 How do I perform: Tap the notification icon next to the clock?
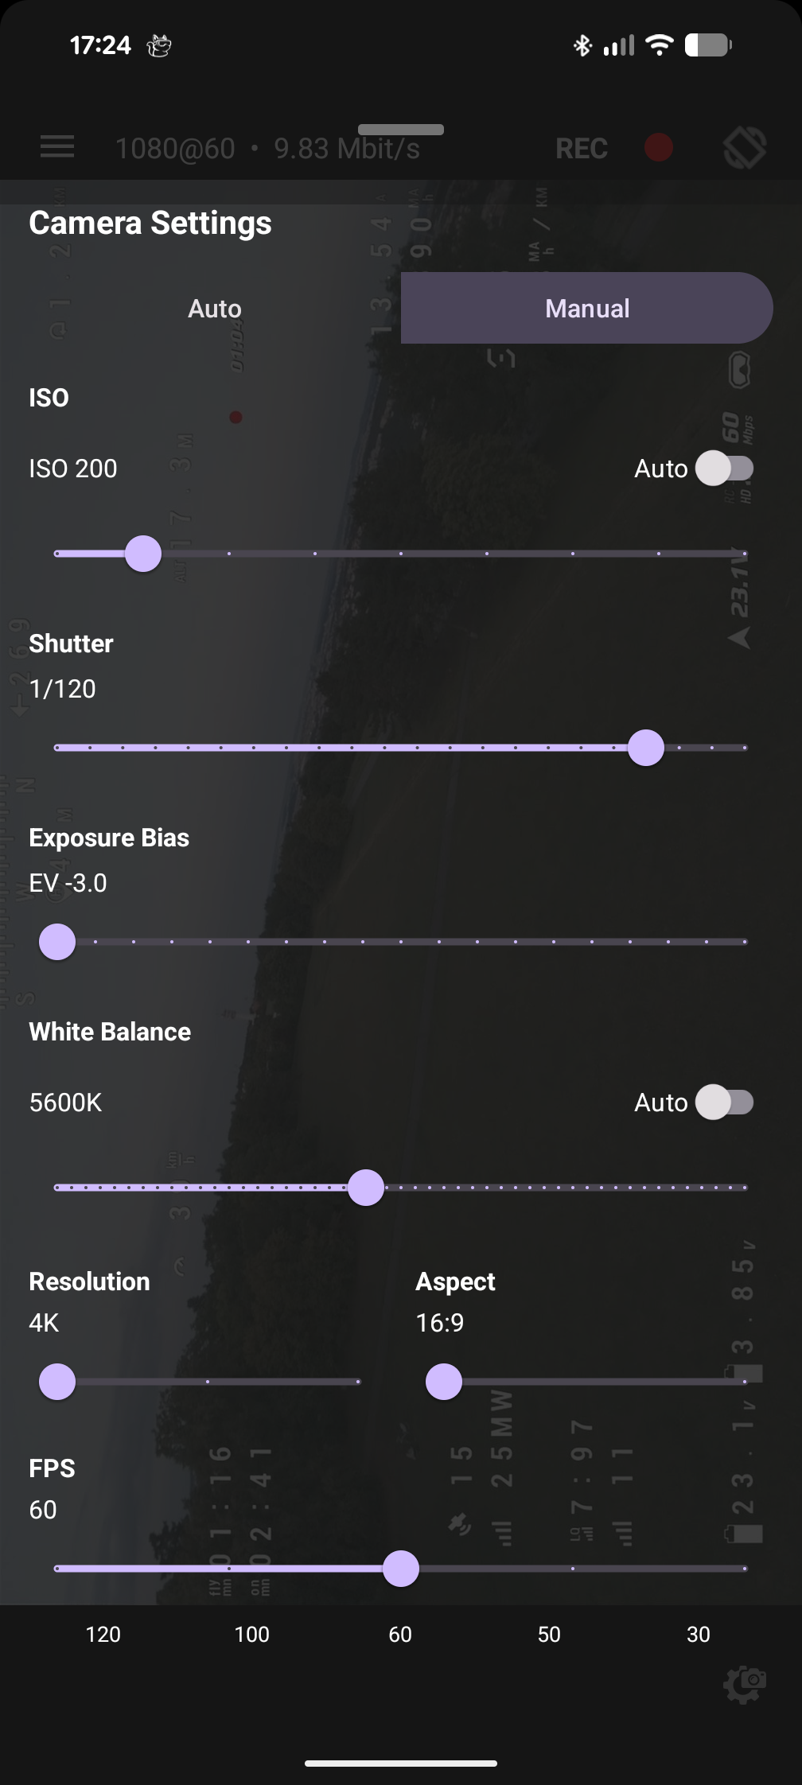click(159, 45)
